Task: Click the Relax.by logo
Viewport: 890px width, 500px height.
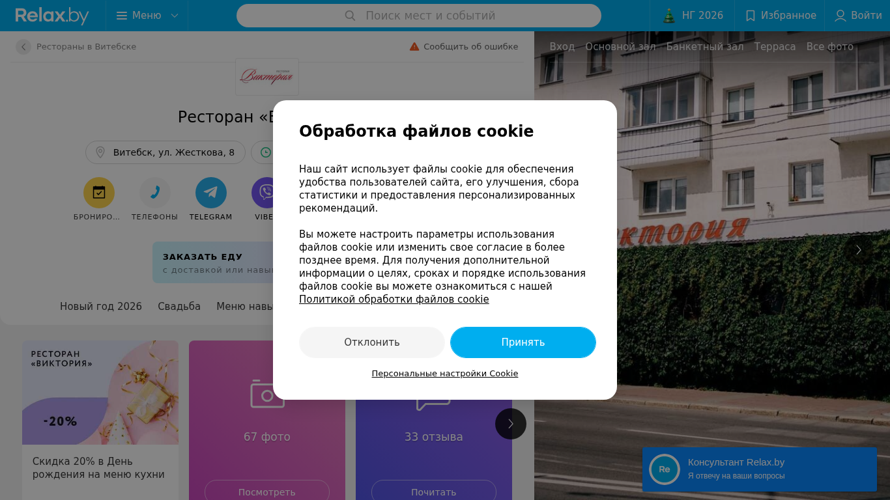Action: click(52, 16)
